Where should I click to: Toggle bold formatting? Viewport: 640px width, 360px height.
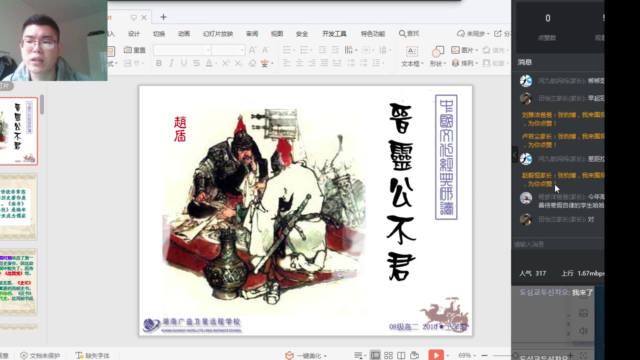pos(159,63)
